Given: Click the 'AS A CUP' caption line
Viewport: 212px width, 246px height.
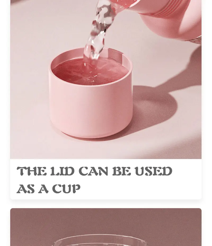Looking at the screenshot, I should (48, 188).
